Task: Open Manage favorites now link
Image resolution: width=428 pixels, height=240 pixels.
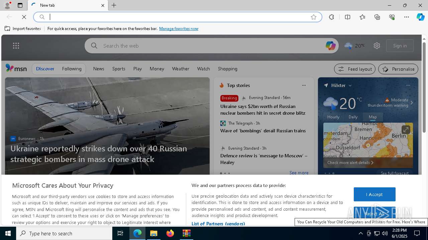Action: 179,29
